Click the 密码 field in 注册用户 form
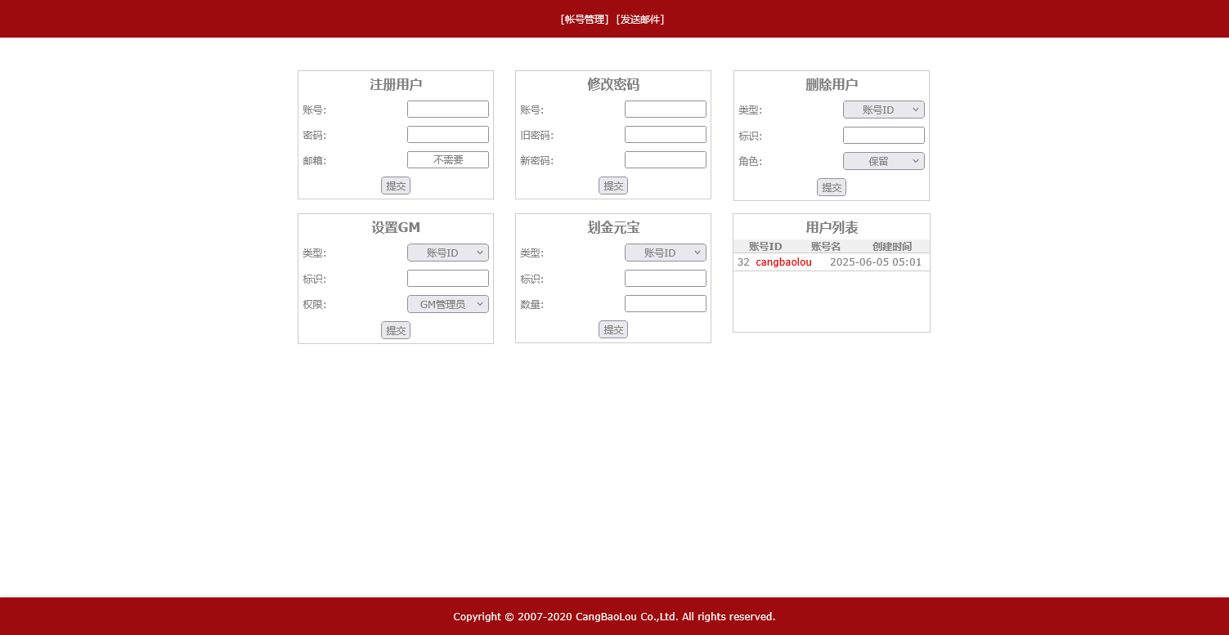The height and width of the screenshot is (635, 1229). point(447,134)
